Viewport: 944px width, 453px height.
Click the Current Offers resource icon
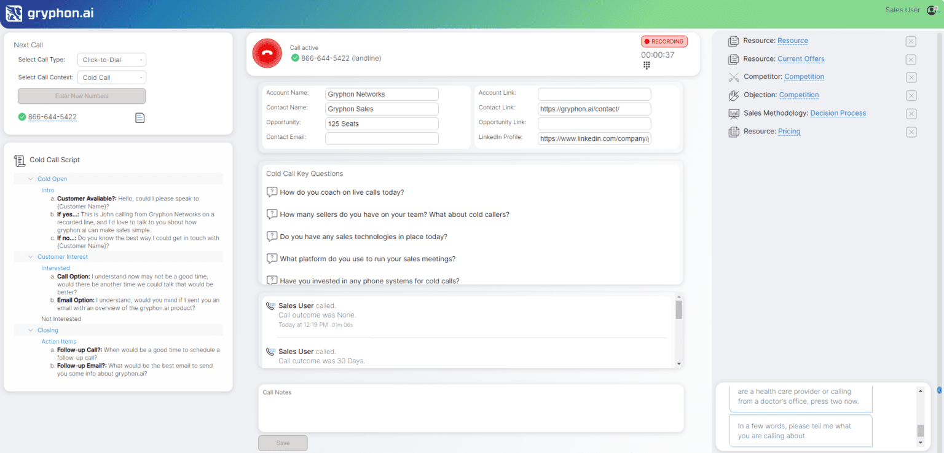[x=733, y=59]
